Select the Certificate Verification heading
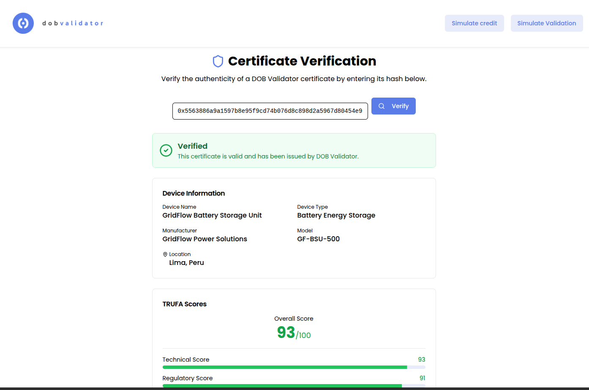Image resolution: width=589 pixels, height=390 pixels. (302, 61)
